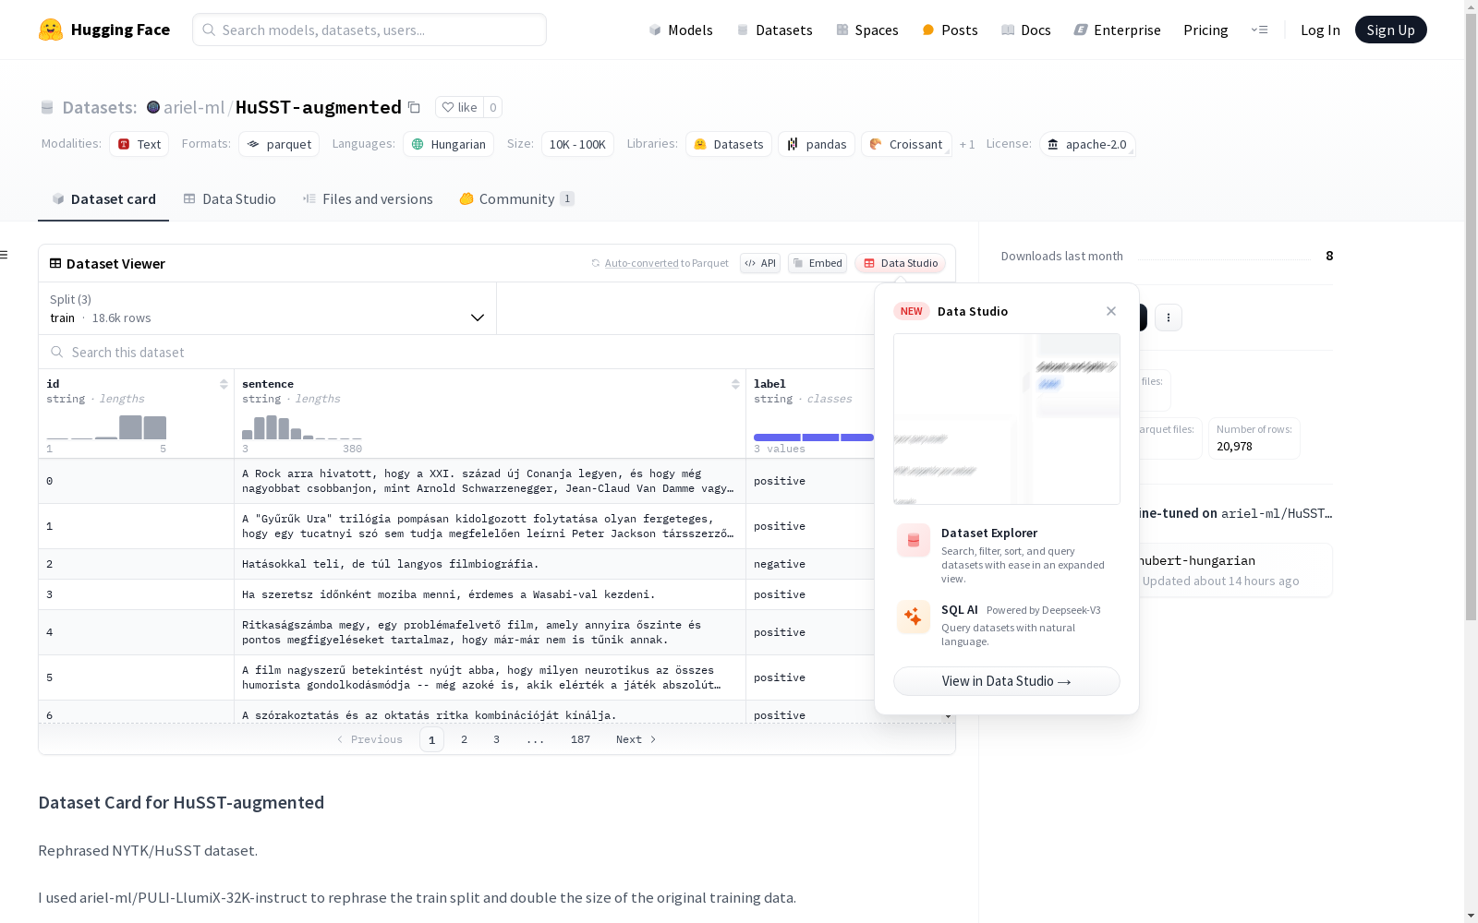Image resolution: width=1478 pixels, height=923 pixels.
Task: Click the Data Studio preview thumbnail
Action: (x=1007, y=419)
